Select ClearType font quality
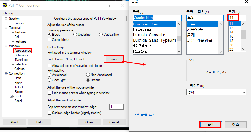 pos(49,80)
